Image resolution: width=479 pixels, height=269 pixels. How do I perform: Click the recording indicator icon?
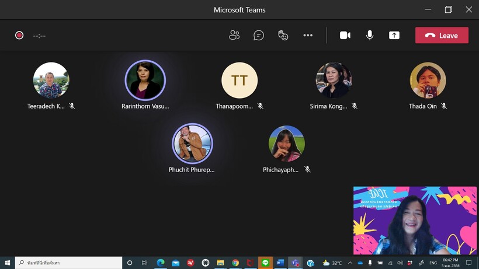[x=19, y=36]
